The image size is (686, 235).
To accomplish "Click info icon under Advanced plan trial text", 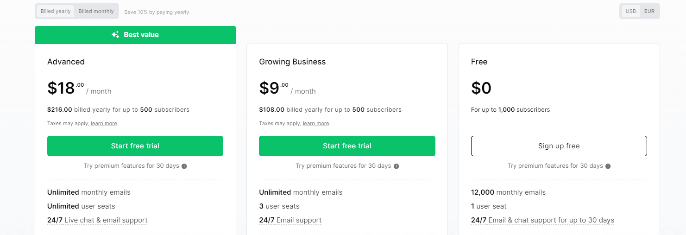I will click(x=184, y=166).
